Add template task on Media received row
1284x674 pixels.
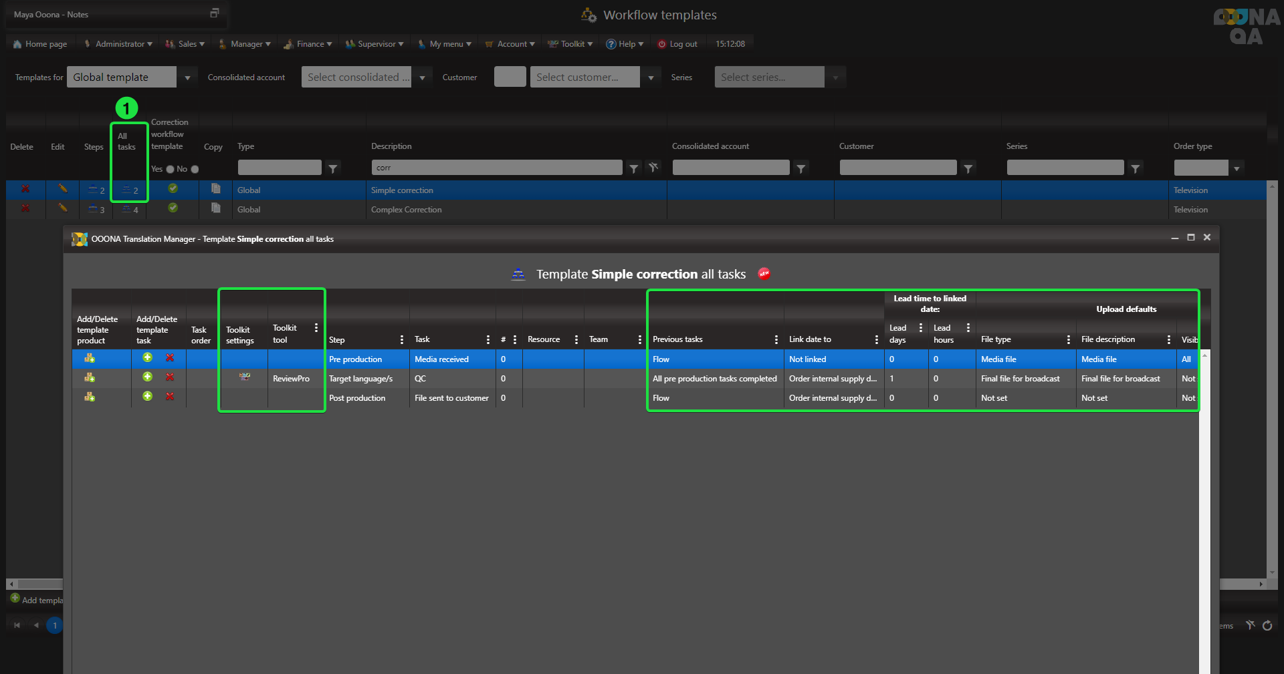pyautogui.click(x=147, y=358)
